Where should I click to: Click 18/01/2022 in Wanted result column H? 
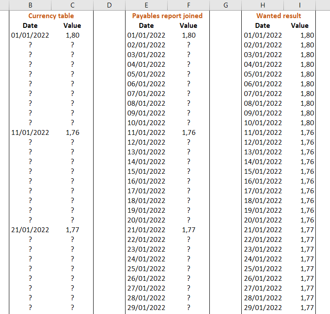coord(263,201)
